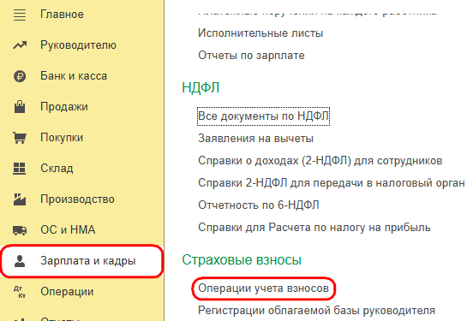The width and height of the screenshot is (473, 321).
Task: Open Операции учета взносов link
Action: (263, 288)
